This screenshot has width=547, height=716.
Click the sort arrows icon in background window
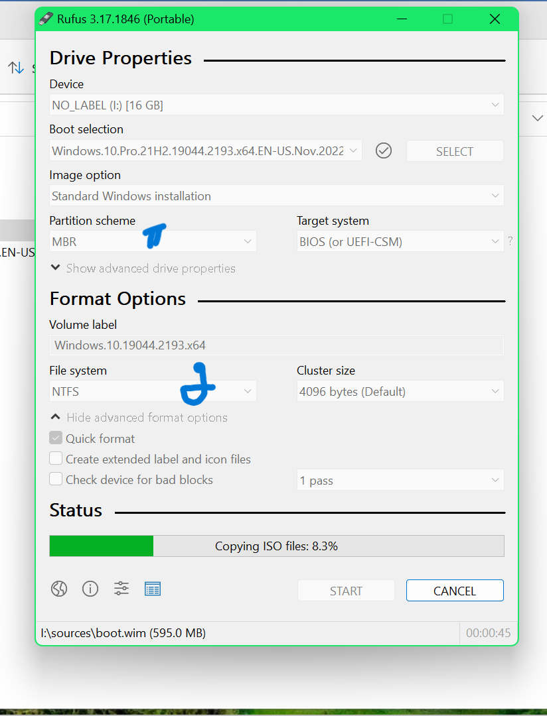tap(16, 68)
